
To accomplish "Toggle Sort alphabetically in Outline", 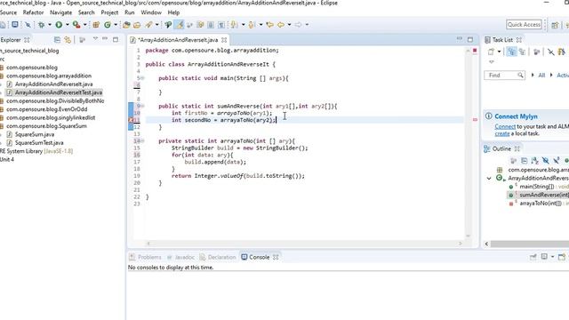I will [534, 160].
